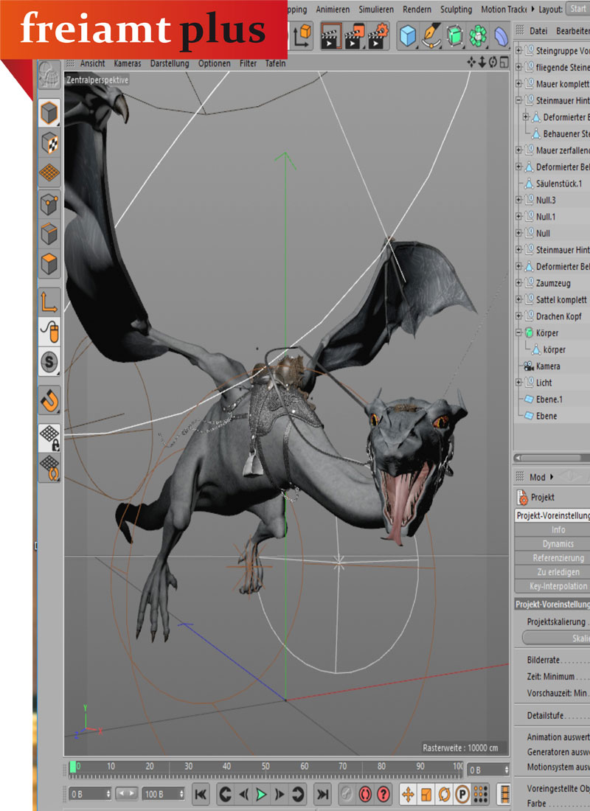Switch to Texture mode checkered cube
The image size is (590, 811).
[49, 143]
